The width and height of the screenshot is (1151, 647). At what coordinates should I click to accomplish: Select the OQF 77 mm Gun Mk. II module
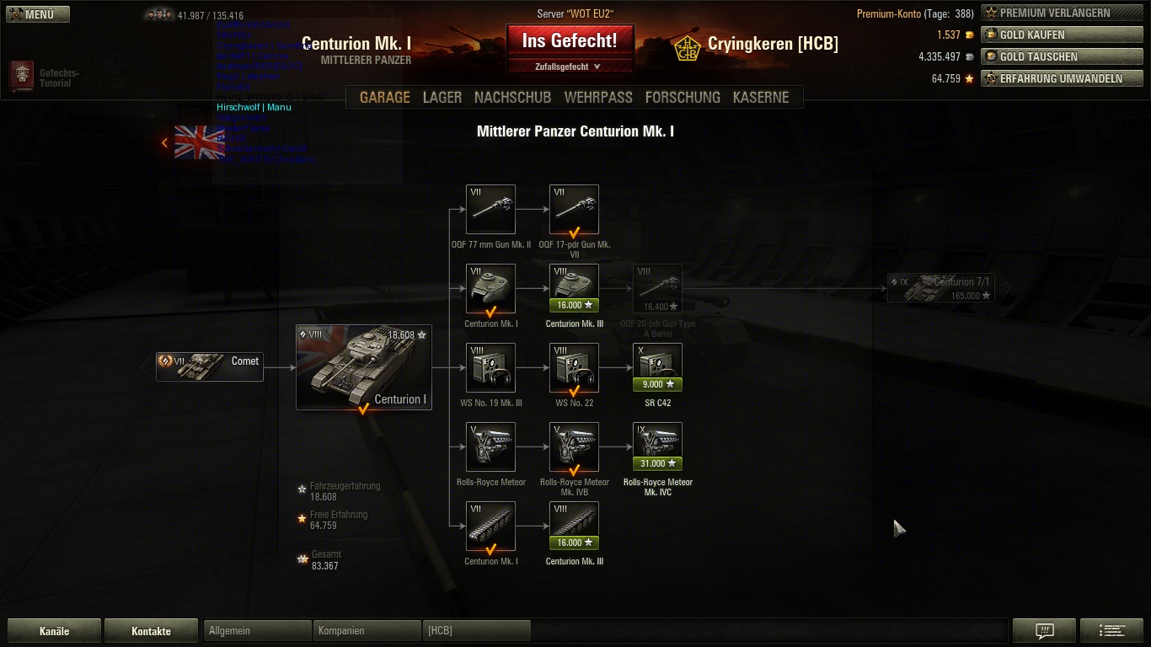490,209
